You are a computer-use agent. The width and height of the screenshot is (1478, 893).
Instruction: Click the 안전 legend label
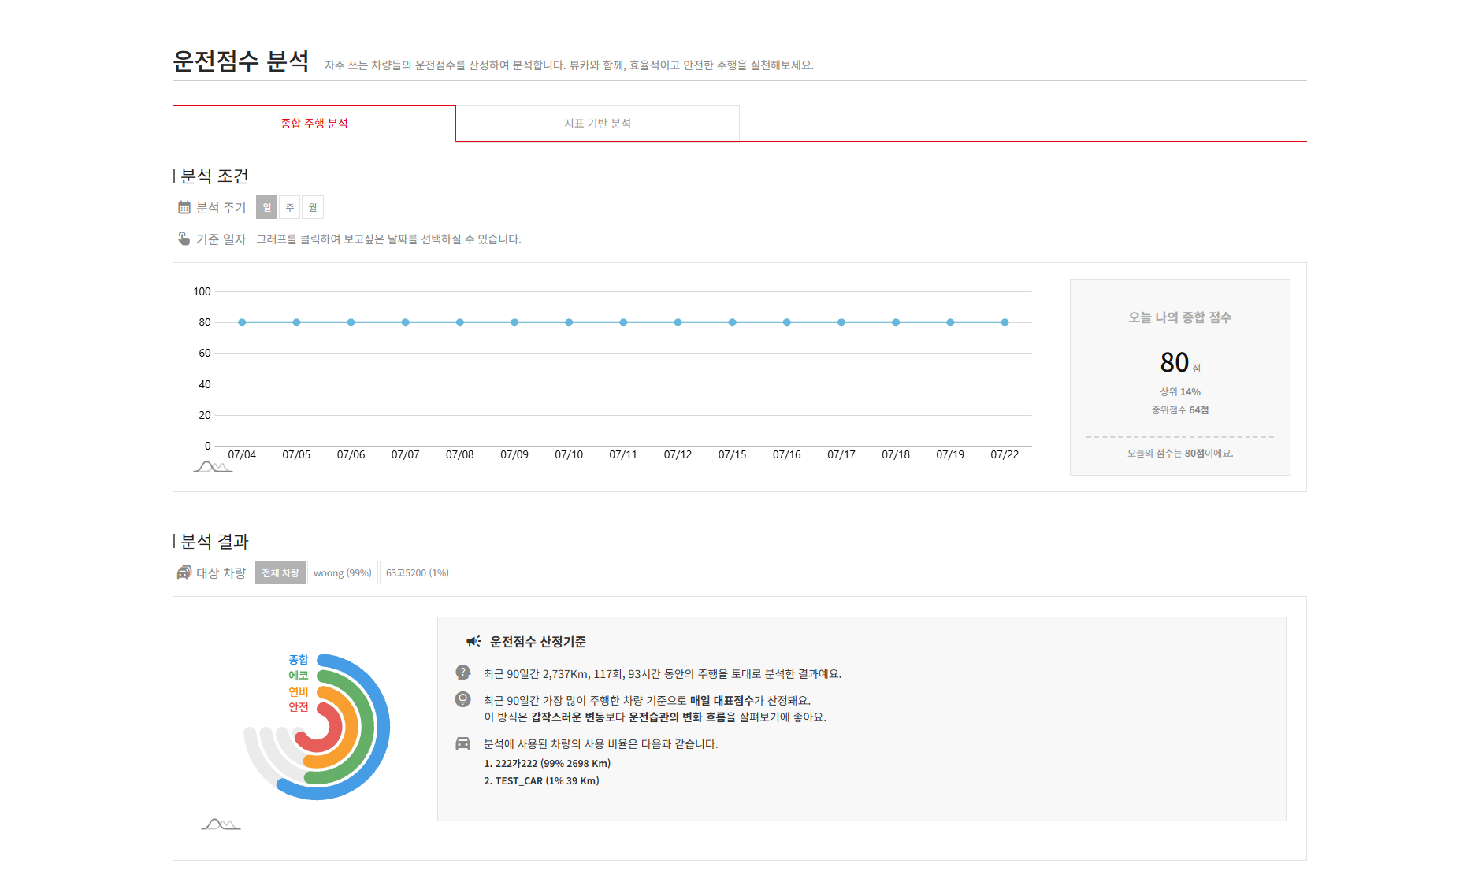298,707
